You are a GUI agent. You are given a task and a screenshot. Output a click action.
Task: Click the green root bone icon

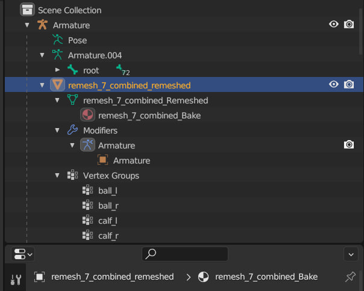(73, 70)
